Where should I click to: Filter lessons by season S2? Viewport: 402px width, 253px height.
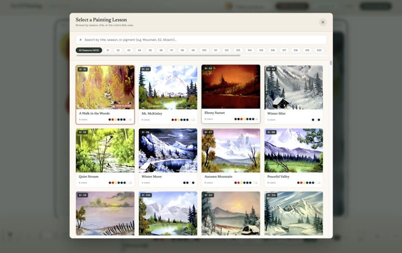pyautogui.click(x=118, y=50)
